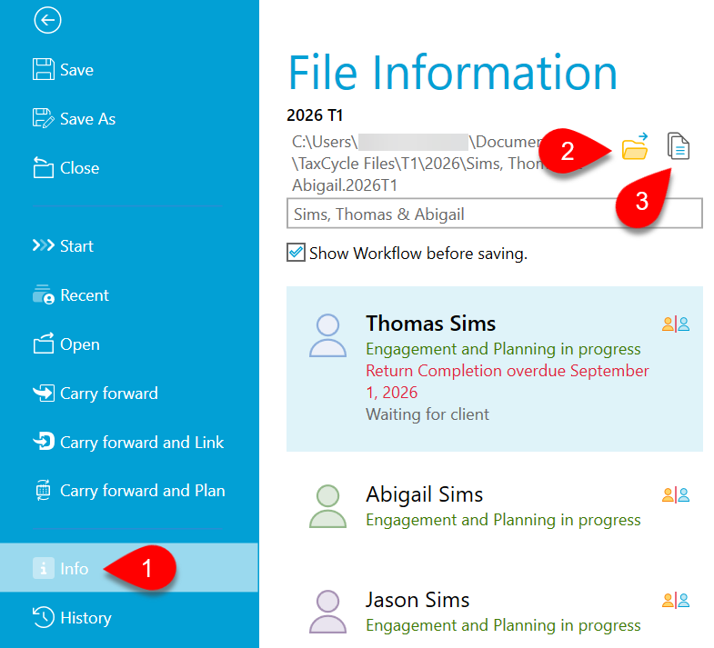This screenshot has height=648, width=714.
Task: Choose Carry forward and Plan entry
Action: tap(129, 491)
